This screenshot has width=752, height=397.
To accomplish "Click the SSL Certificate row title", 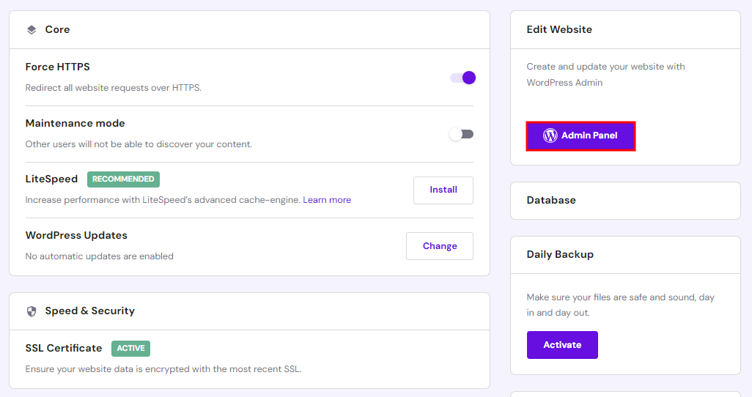I will tap(64, 348).
